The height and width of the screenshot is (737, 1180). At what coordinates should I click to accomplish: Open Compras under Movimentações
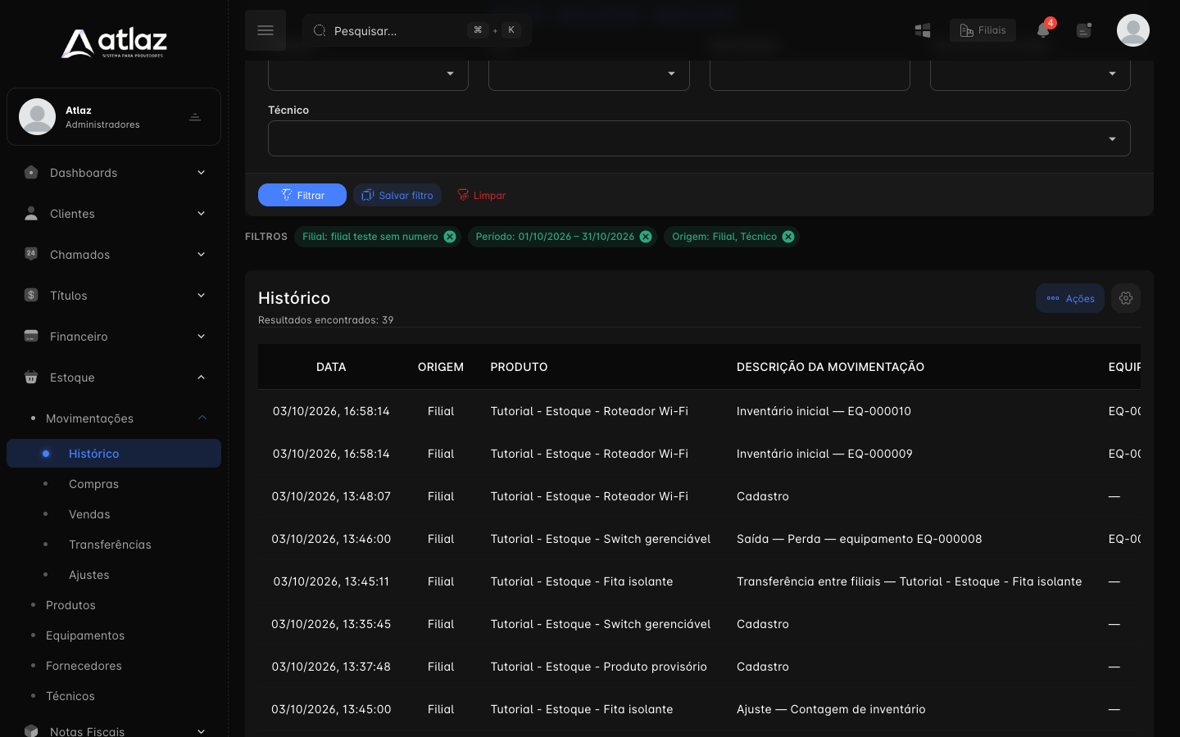pyautogui.click(x=93, y=484)
